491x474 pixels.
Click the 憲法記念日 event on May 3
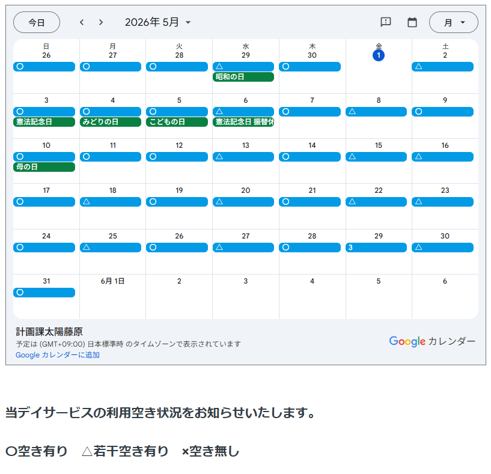tap(44, 122)
